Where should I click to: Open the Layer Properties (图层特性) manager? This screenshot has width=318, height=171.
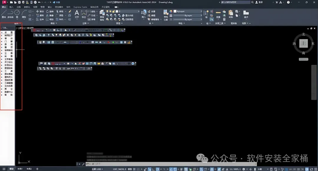[x=102, y=15]
